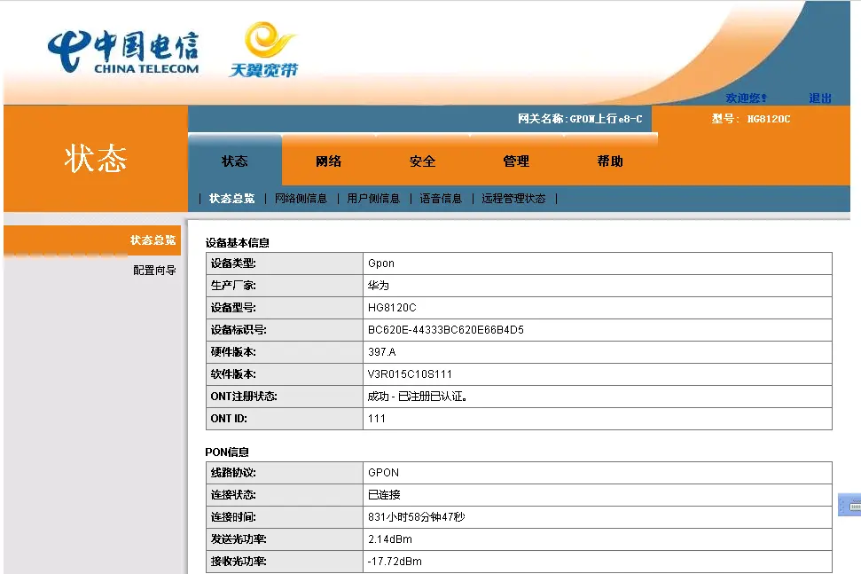
Task: Click the 设备类型 value Gpon
Action: tap(381, 263)
